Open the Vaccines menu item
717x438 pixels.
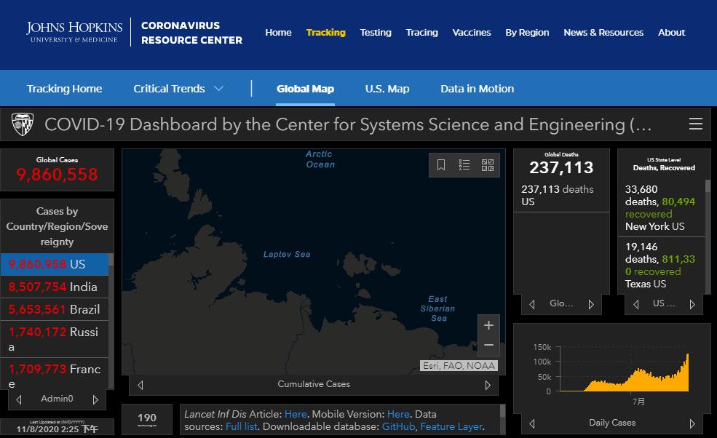point(472,32)
